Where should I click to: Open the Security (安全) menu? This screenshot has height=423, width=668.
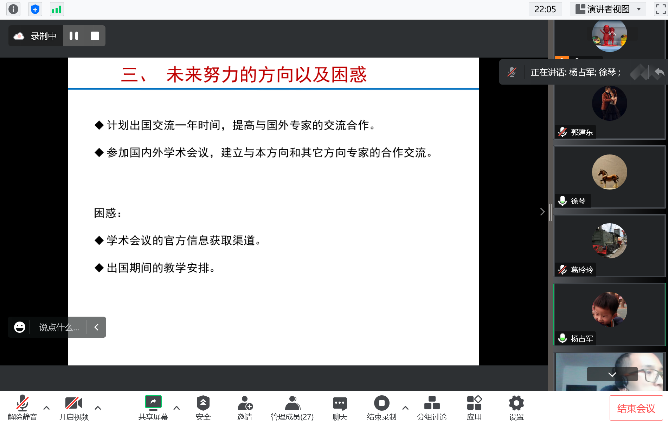[x=203, y=407]
